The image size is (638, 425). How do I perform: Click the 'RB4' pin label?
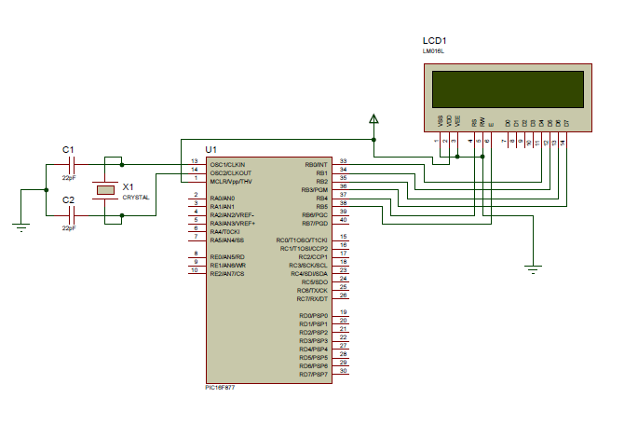point(322,199)
